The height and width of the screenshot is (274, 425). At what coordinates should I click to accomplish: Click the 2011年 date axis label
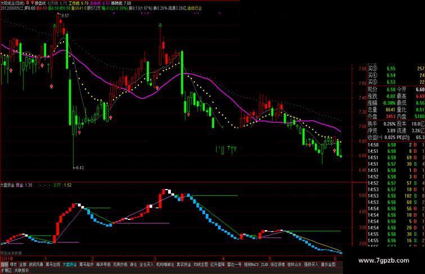click(x=7, y=259)
